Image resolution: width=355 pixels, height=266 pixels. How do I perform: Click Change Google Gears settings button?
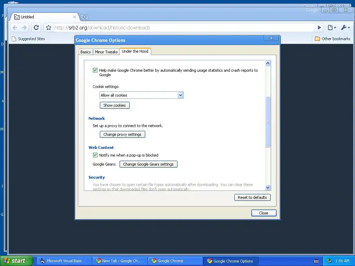pyautogui.click(x=148, y=164)
